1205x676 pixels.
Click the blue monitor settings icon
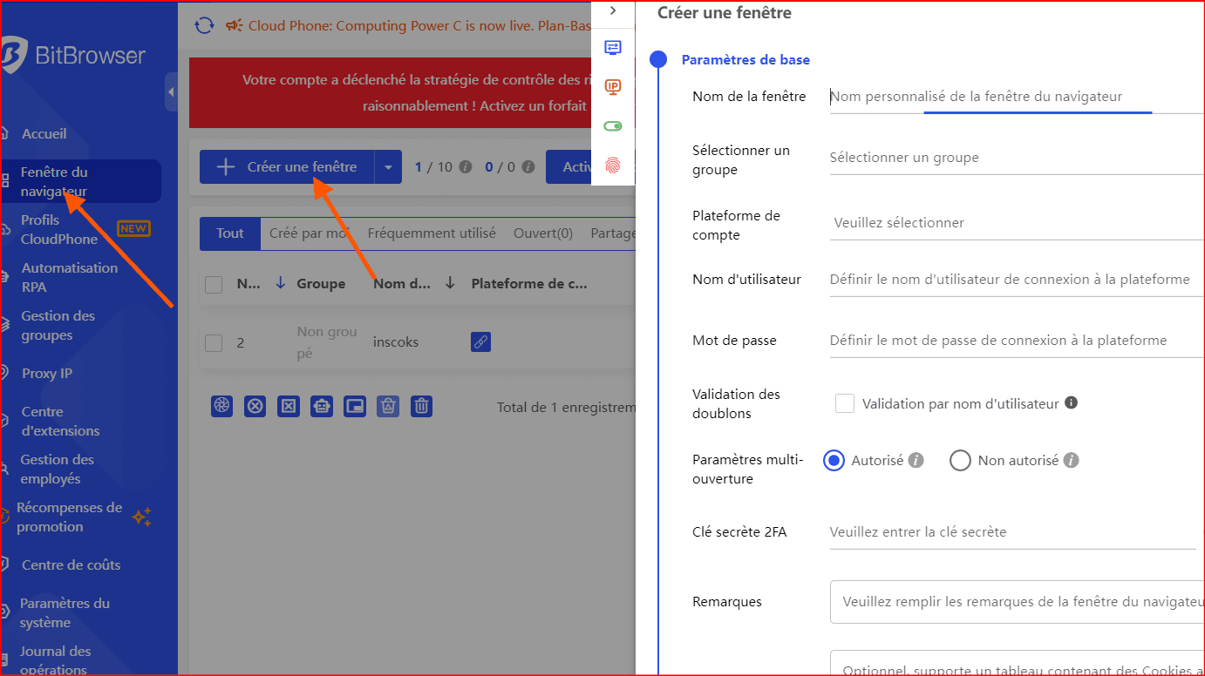(x=613, y=47)
